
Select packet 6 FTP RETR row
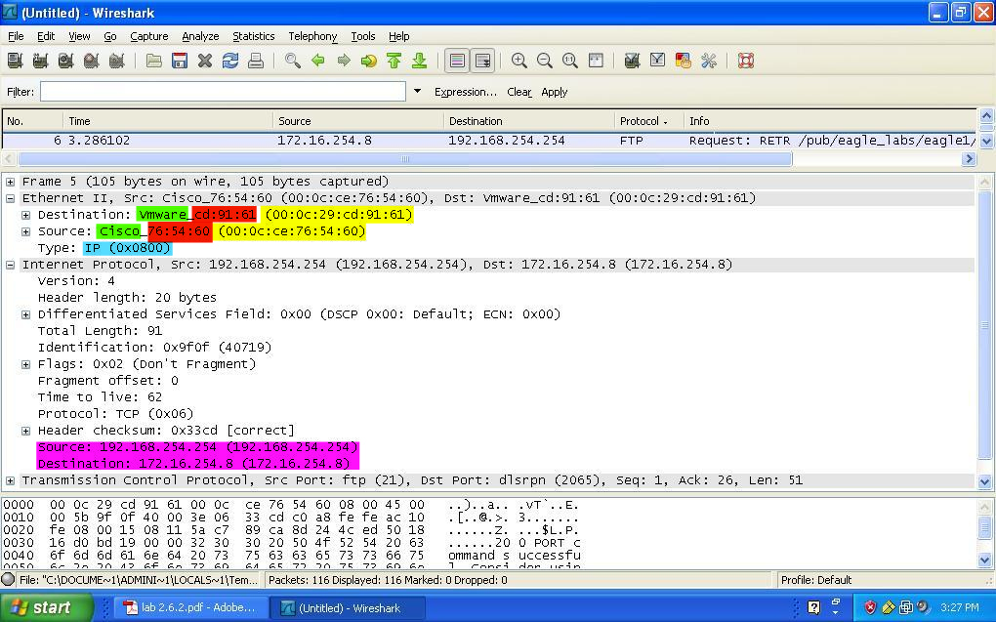click(x=489, y=141)
